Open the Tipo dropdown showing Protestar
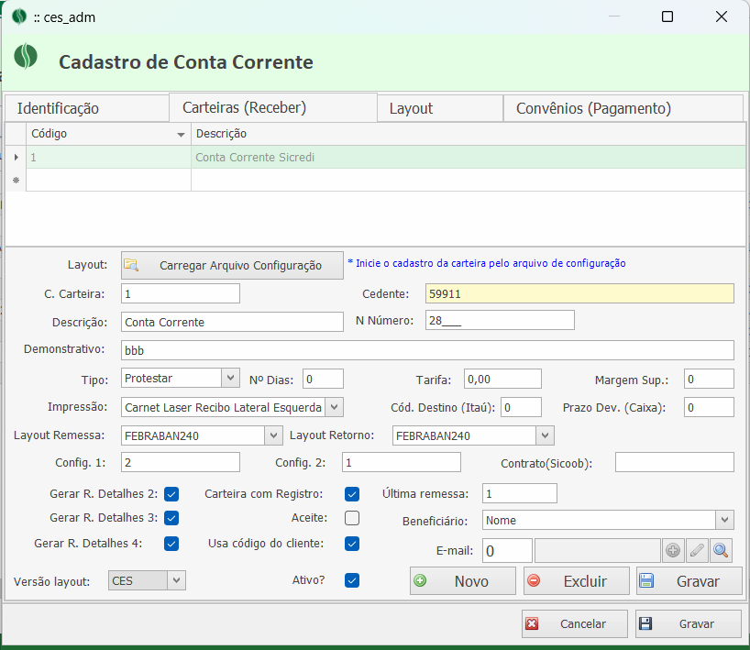 click(230, 379)
